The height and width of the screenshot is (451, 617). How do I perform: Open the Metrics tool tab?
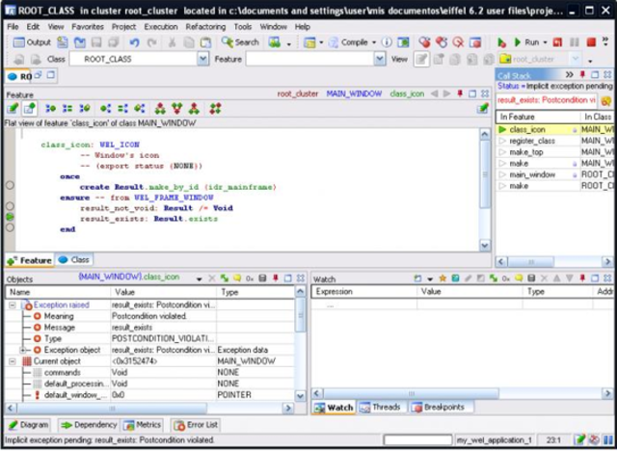coord(143,425)
